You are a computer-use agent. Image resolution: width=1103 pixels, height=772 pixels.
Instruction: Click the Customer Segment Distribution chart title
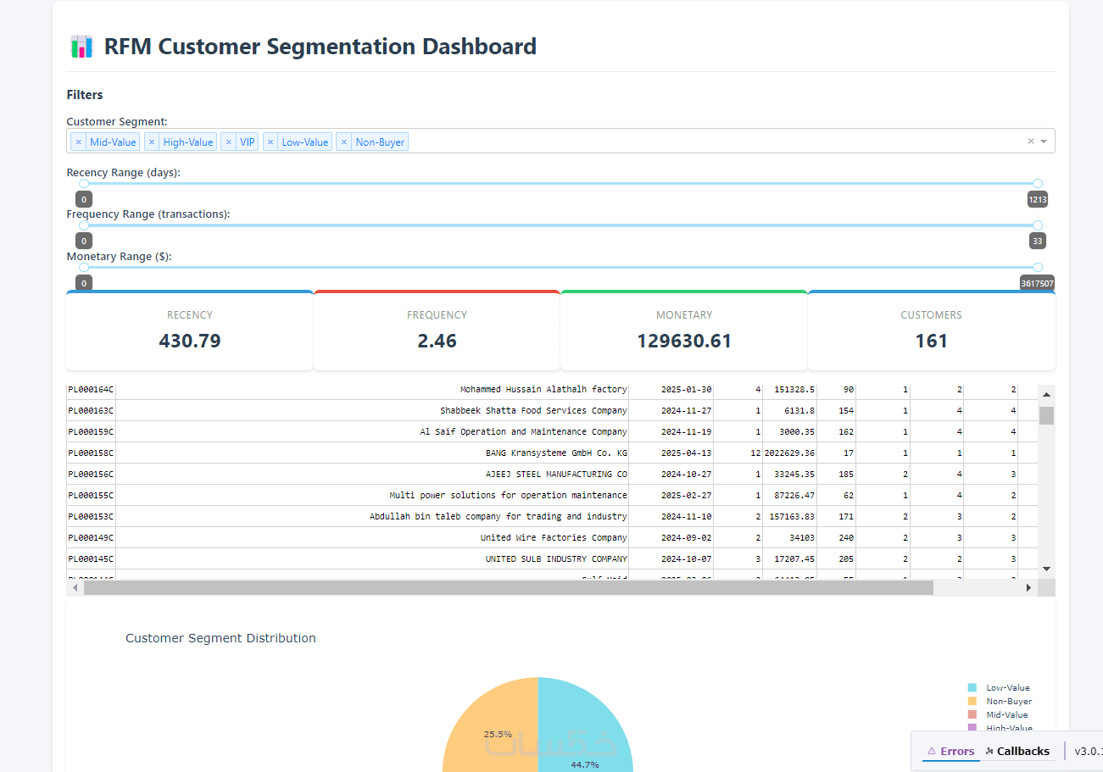(x=220, y=638)
